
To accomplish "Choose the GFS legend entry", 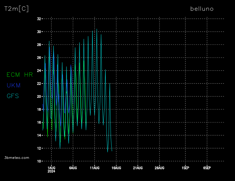I will (13, 96).
